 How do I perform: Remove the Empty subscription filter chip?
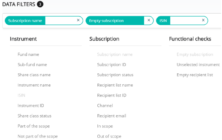point(149,20)
